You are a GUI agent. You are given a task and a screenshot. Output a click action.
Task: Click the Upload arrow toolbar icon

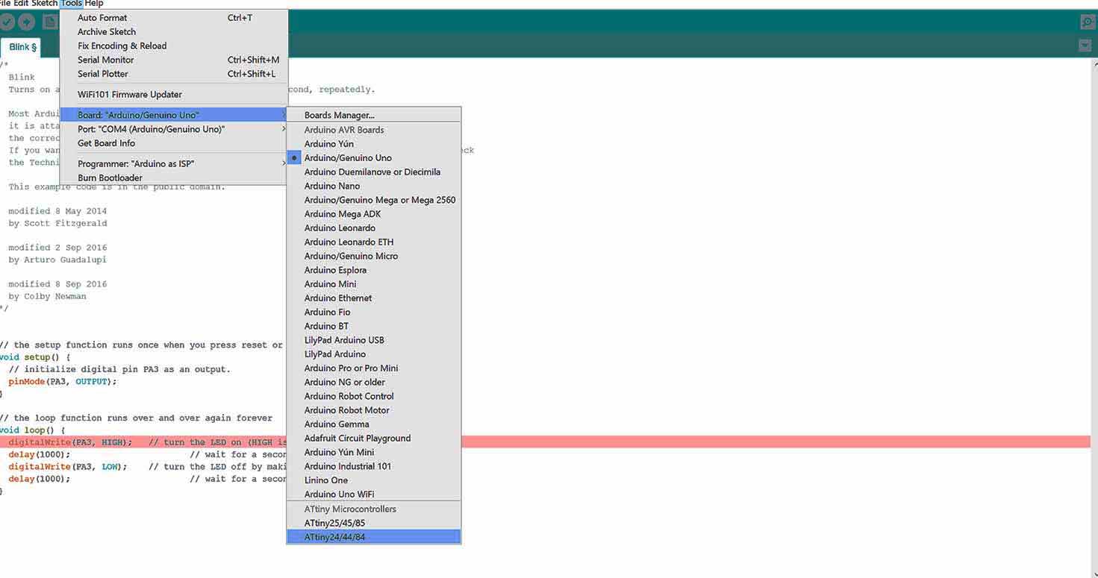[x=27, y=22]
